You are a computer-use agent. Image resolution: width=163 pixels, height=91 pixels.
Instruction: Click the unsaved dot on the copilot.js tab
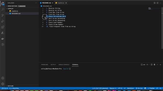click(66, 3)
